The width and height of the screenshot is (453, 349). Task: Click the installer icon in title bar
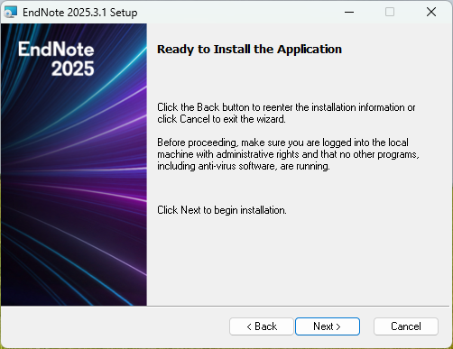pyautogui.click(x=11, y=13)
